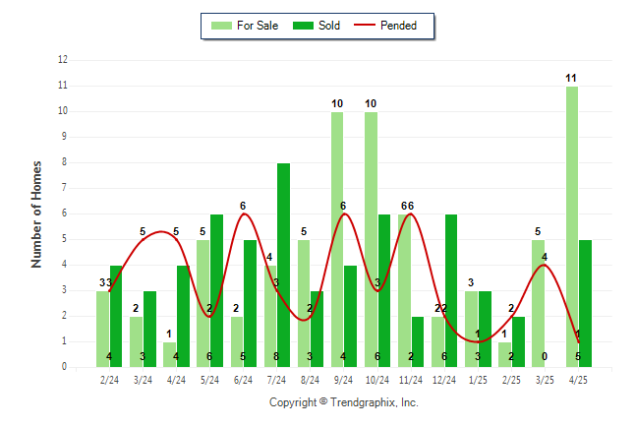Image resolution: width=635 pixels, height=427 pixels.
Task: Click the 10/24 For Sale bar
Action: point(371,240)
